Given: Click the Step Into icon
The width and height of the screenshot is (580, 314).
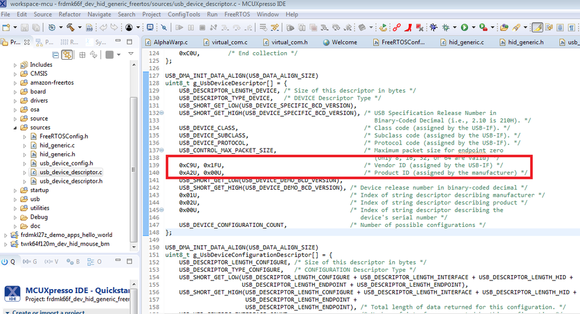Looking at the screenshot, I should (225, 27).
